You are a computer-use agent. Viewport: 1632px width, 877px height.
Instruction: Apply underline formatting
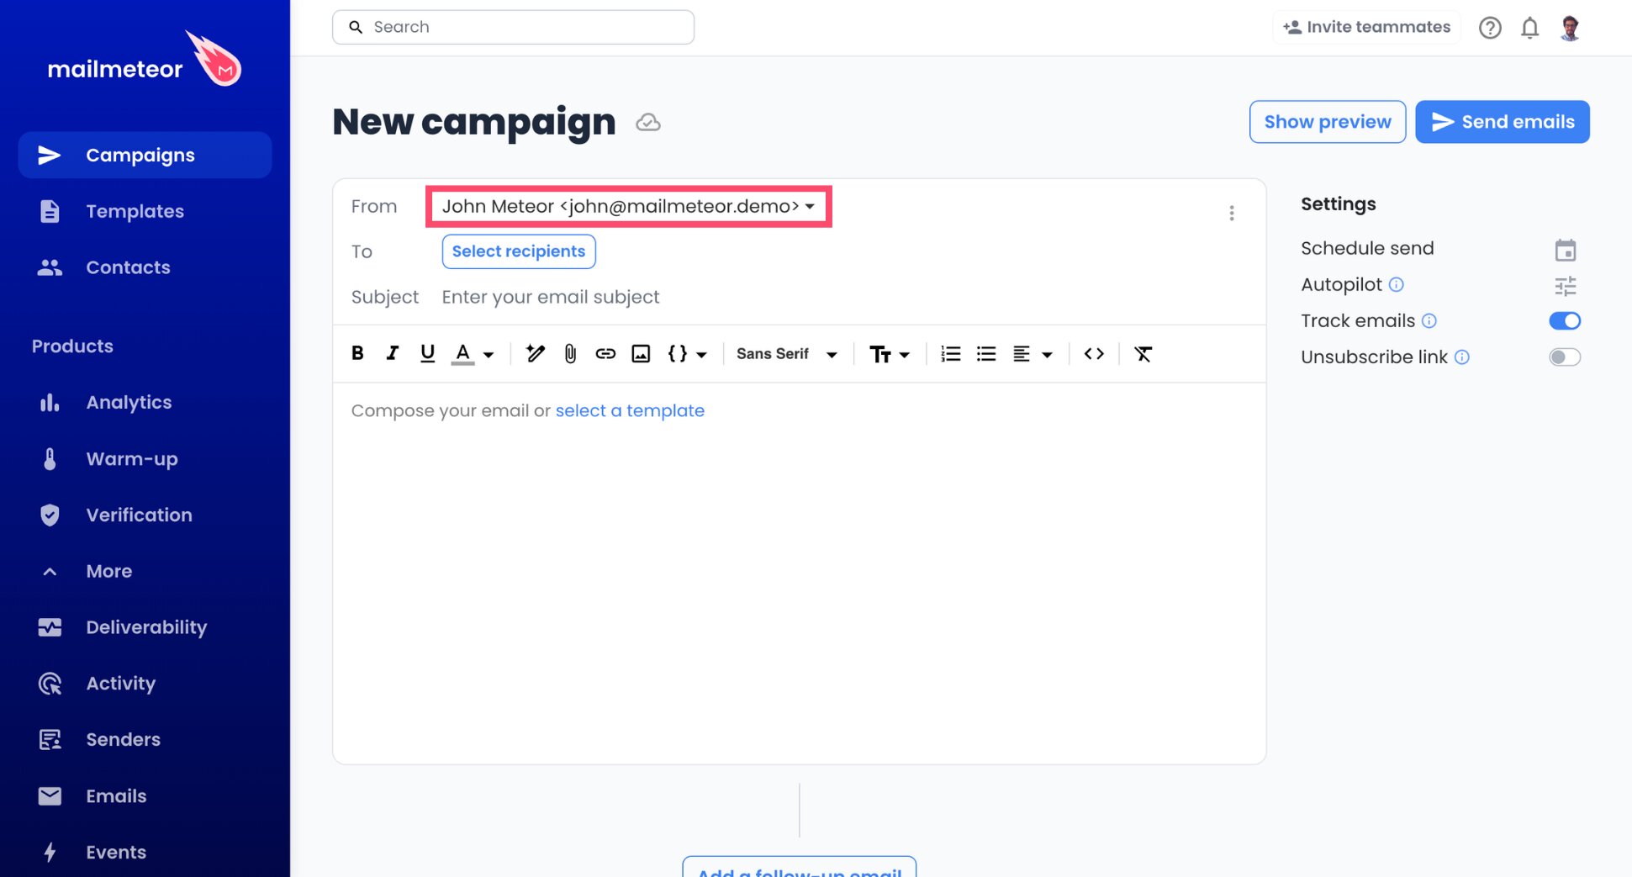(427, 354)
